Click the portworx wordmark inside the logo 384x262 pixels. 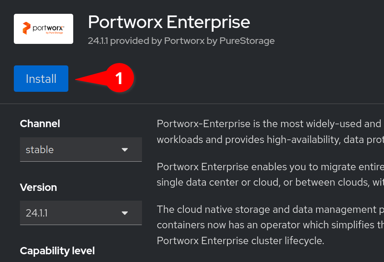click(x=48, y=28)
